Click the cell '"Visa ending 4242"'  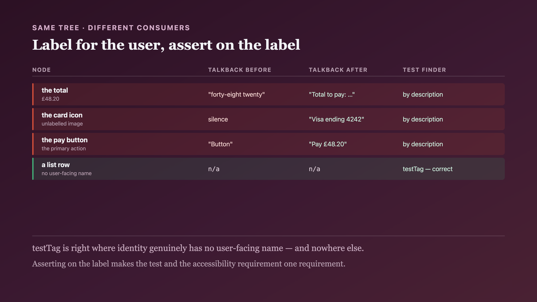click(337, 119)
